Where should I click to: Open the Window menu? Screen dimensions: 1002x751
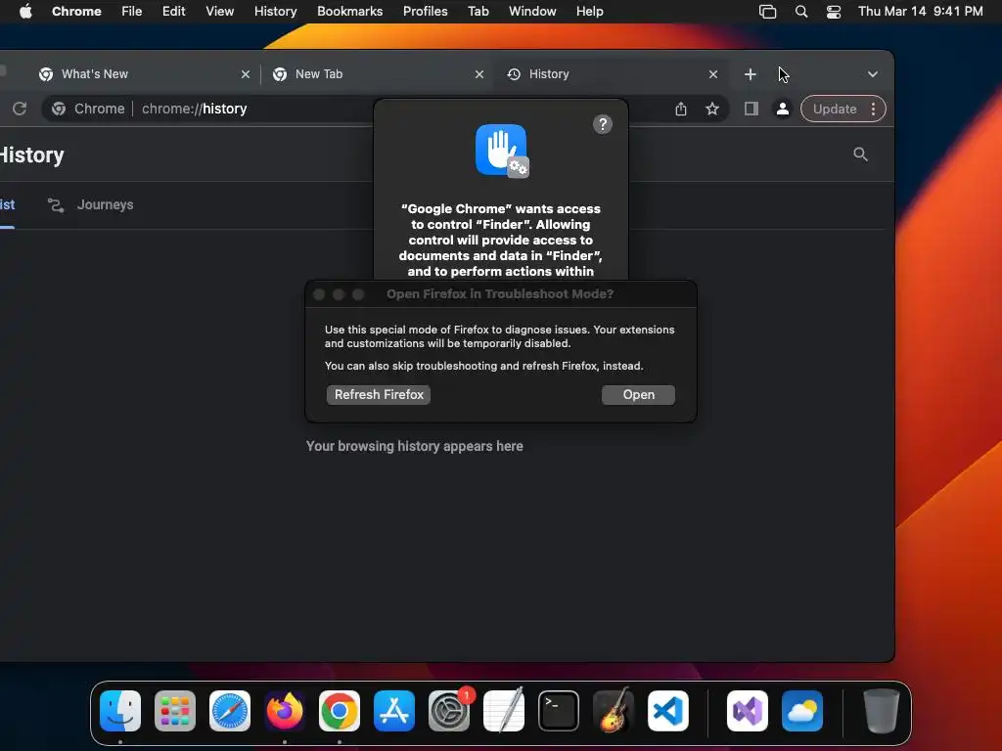pyautogui.click(x=532, y=12)
